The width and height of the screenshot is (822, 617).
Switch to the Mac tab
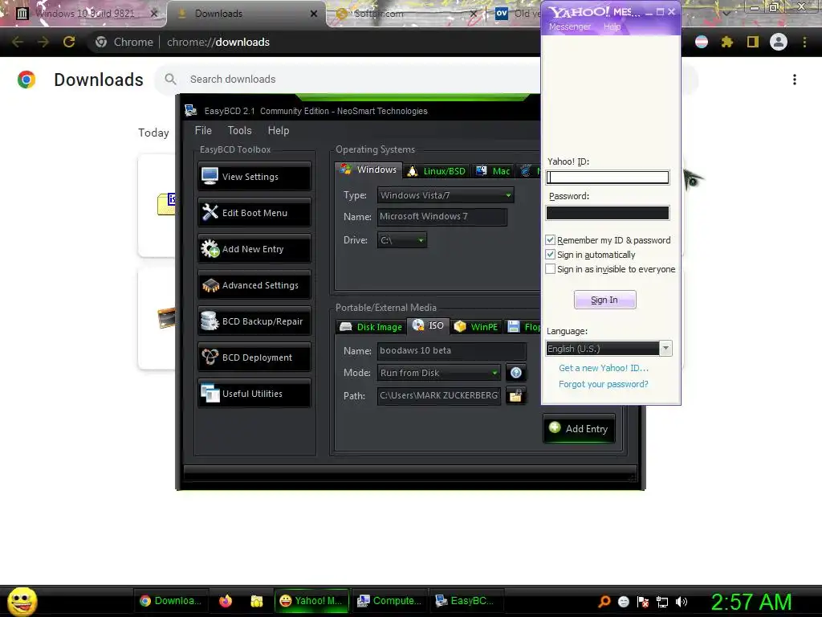pyautogui.click(x=494, y=171)
